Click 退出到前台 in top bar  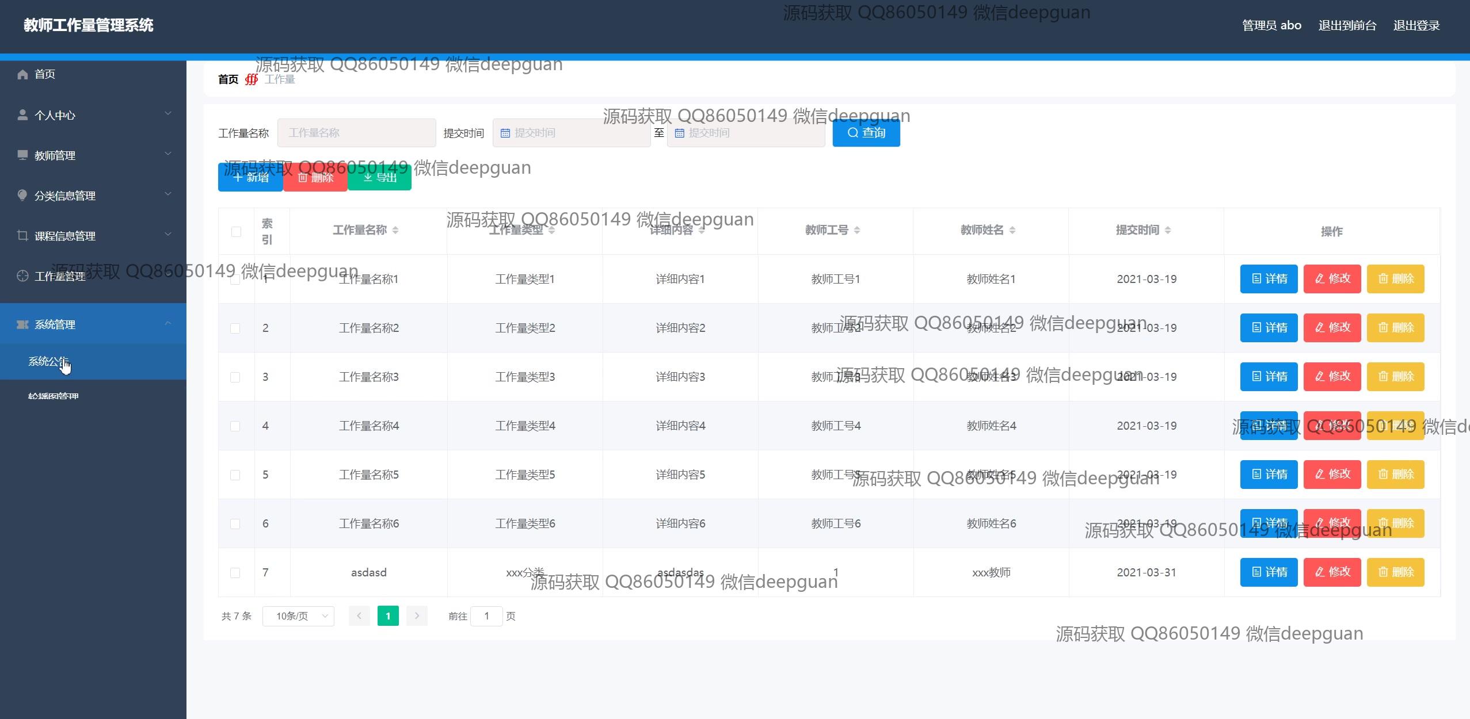pos(1347,25)
